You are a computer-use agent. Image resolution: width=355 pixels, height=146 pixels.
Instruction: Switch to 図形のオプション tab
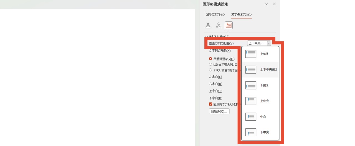(x=215, y=14)
